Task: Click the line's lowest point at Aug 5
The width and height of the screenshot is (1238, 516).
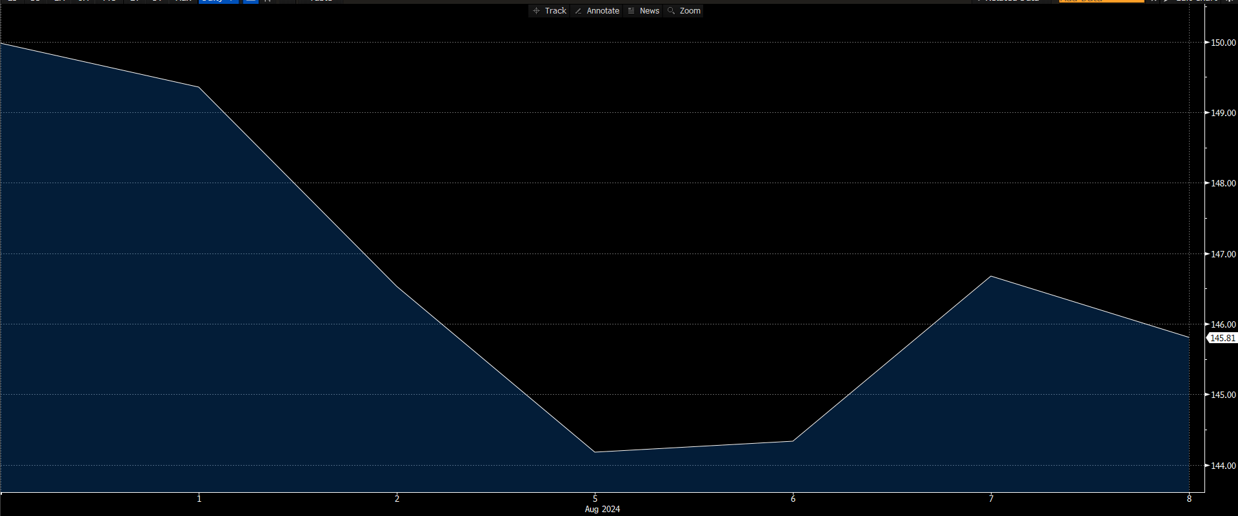Action: pyautogui.click(x=595, y=452)
